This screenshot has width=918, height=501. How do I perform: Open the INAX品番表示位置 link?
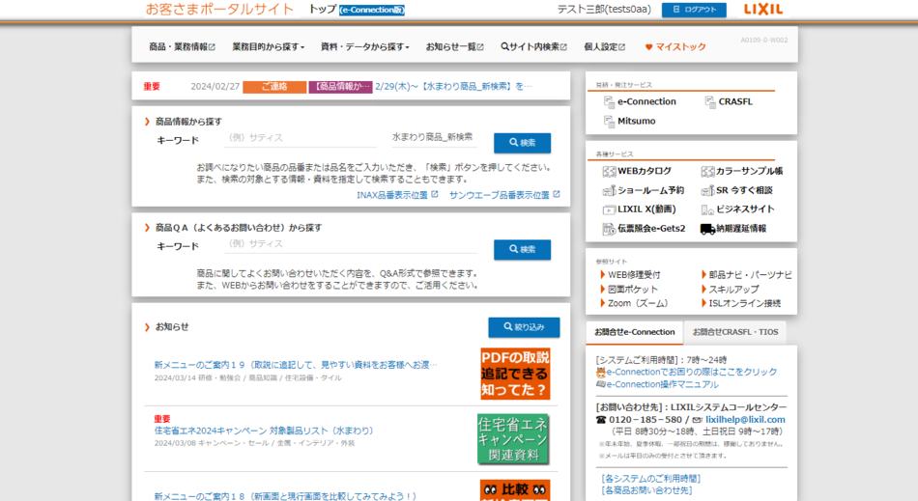(x=396, y=195)
